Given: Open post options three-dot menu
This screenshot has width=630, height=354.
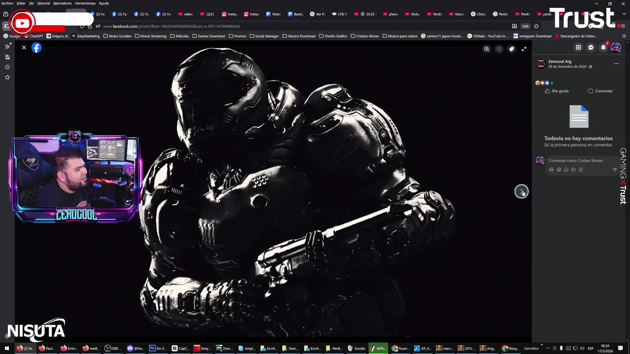Looking at the screenshot, I should pos(616,63).
